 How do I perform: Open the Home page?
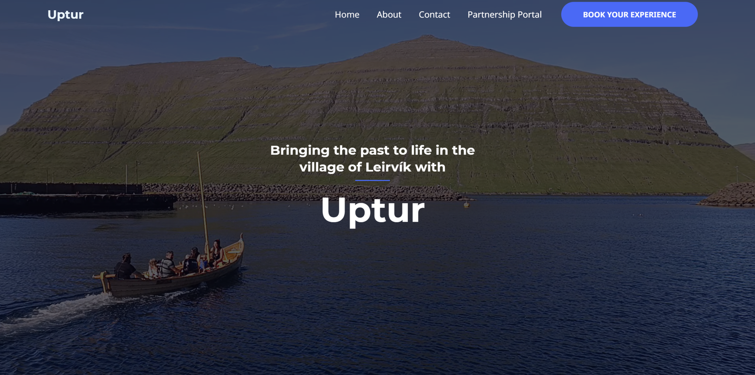coord(347,15)
